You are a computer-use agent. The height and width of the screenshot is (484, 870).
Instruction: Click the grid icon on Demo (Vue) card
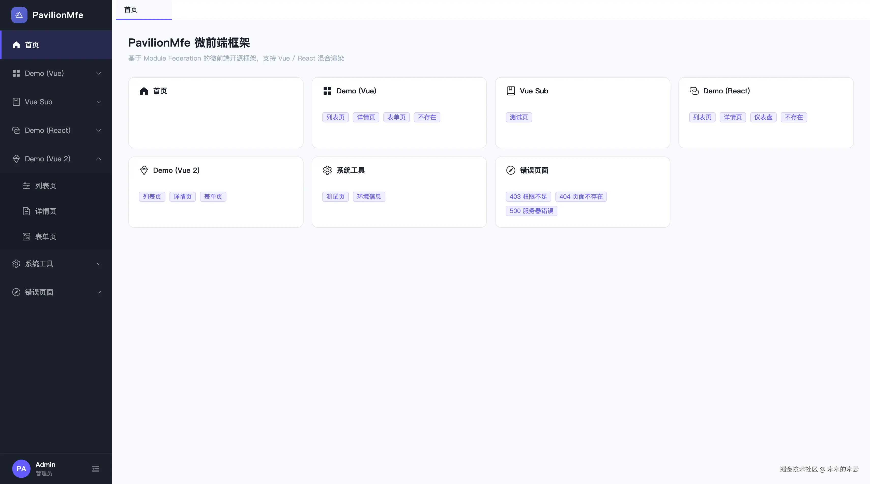click(x=327, y=91)
